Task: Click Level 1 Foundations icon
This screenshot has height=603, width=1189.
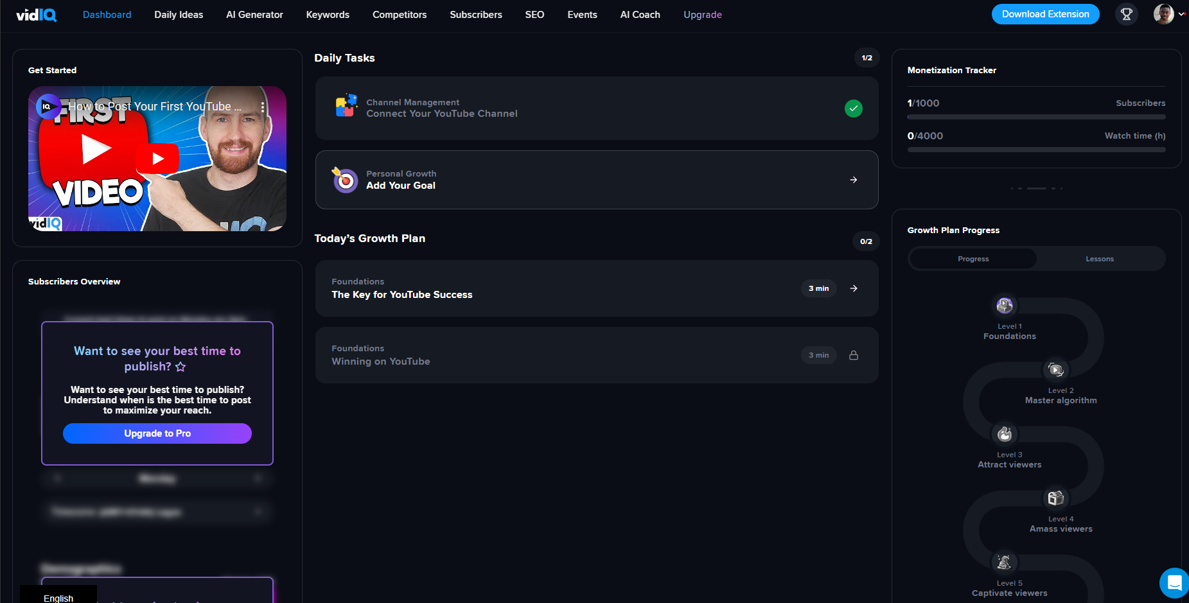Action: (1005, 306)
